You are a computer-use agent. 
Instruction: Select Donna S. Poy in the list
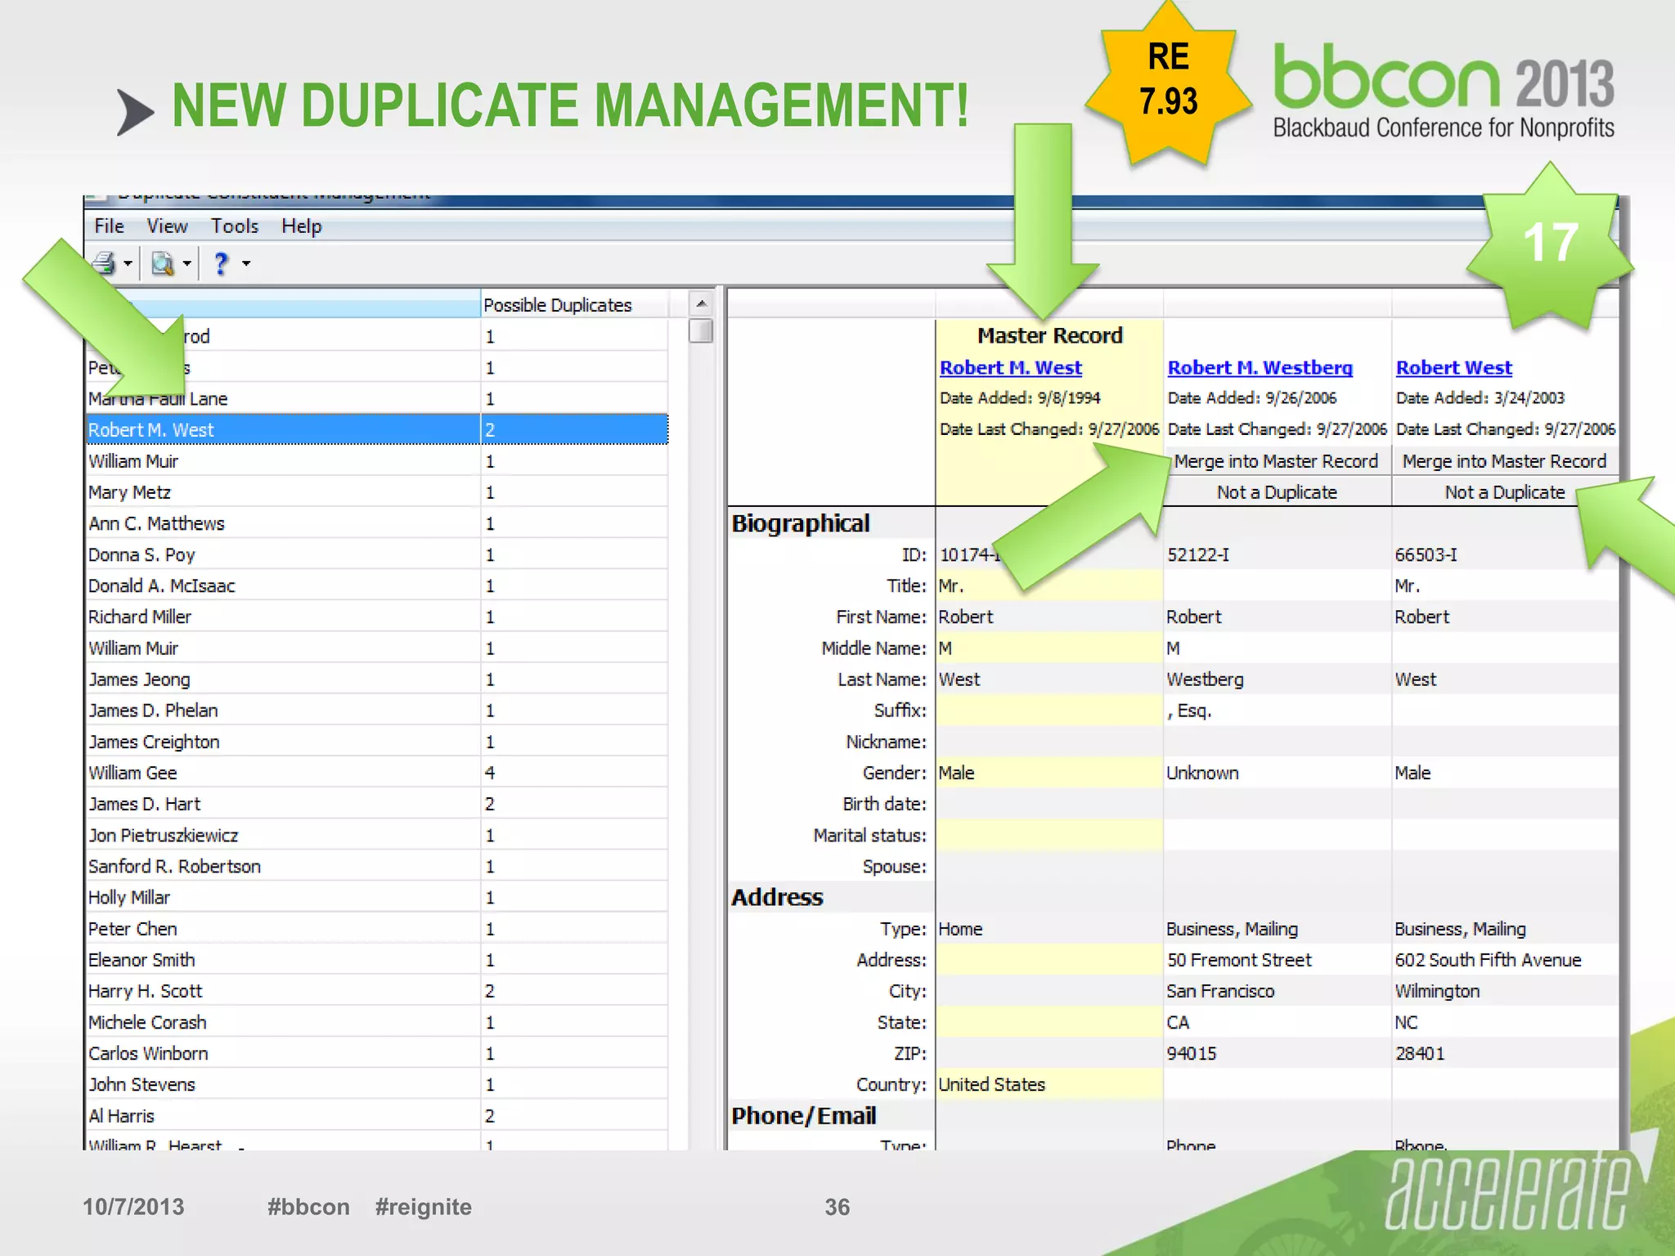pos(378,554)
